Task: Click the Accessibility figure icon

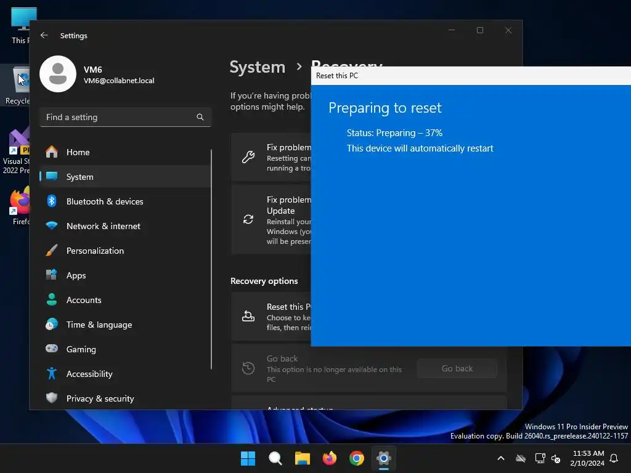Action: [52, 374]
